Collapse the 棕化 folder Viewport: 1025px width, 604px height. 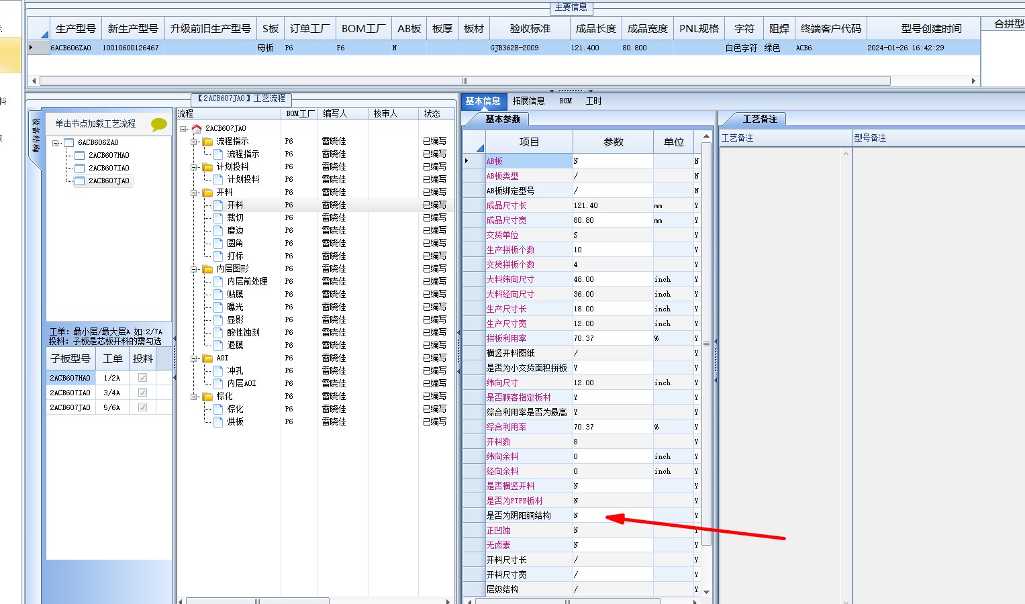pos(193,396)
